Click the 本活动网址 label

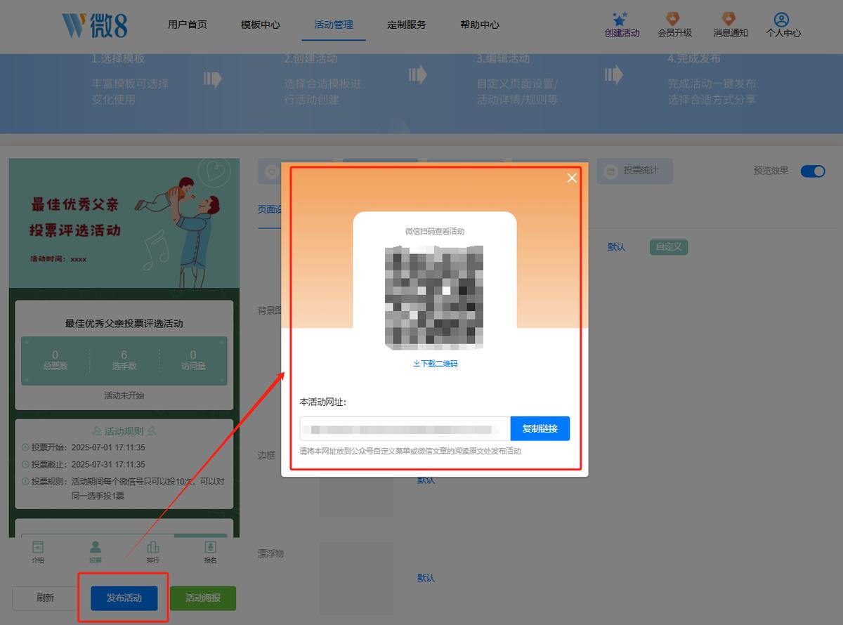(323, 402)
